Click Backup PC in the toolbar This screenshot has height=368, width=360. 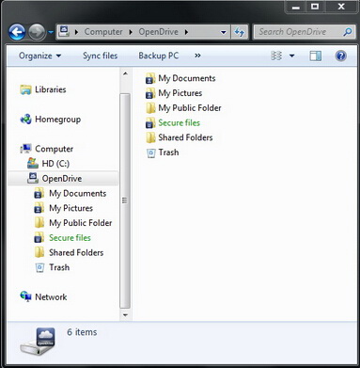[159, 56]
